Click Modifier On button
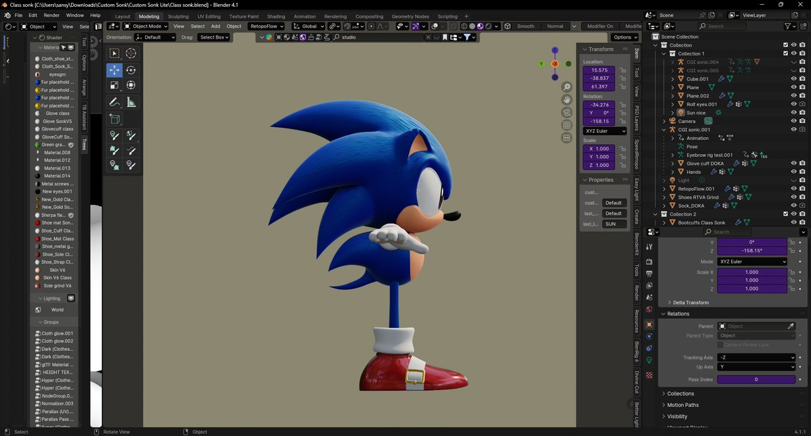This screenshot has height=436, width=811. click(x=600, y=26)
